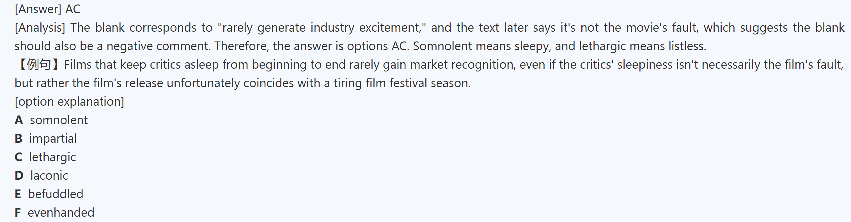Pick option D laconic
This screenshot has height=222, width=851.
pyautogui.click(x=49, y=175)
